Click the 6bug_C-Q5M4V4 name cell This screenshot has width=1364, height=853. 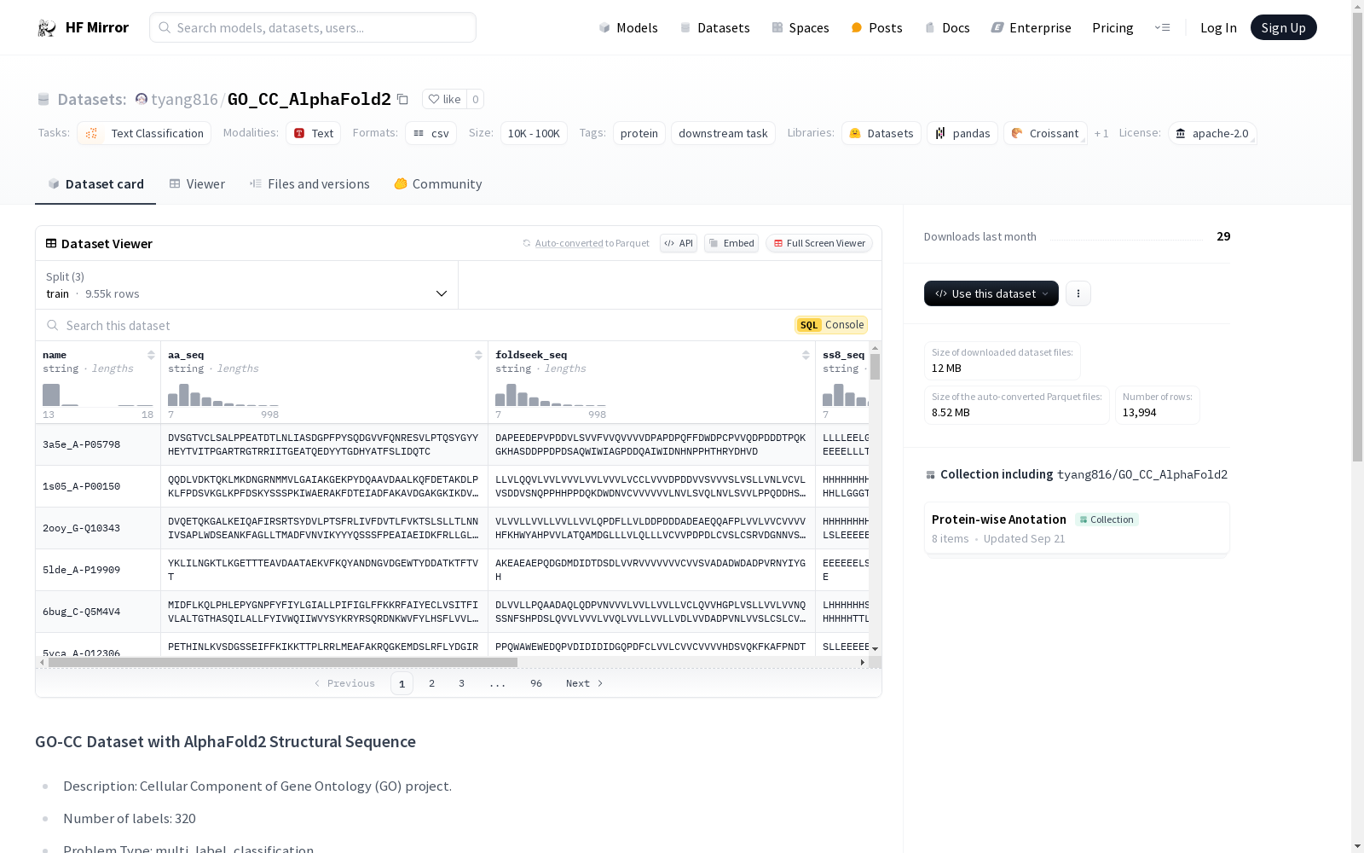[x=98, y=612]
